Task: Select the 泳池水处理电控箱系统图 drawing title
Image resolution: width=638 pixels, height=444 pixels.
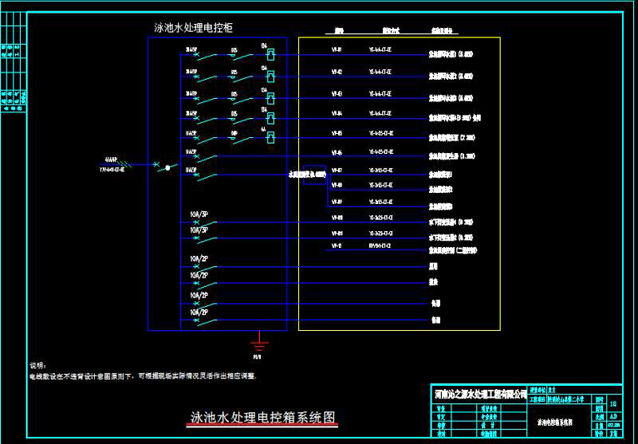Action: [x=263, y=417]
